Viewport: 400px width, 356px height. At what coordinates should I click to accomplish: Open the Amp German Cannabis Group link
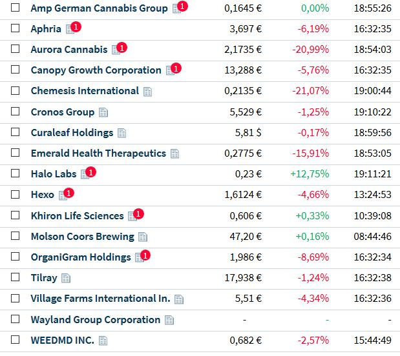coord(99,8)
